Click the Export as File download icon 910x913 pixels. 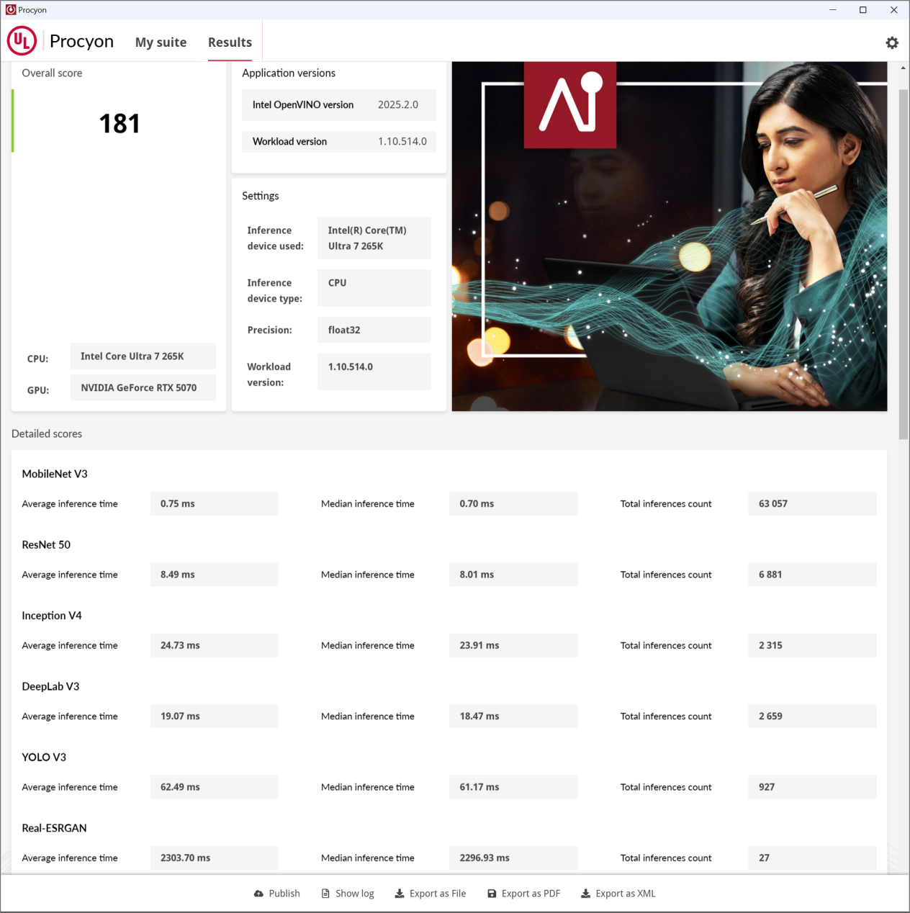point(400,894)
